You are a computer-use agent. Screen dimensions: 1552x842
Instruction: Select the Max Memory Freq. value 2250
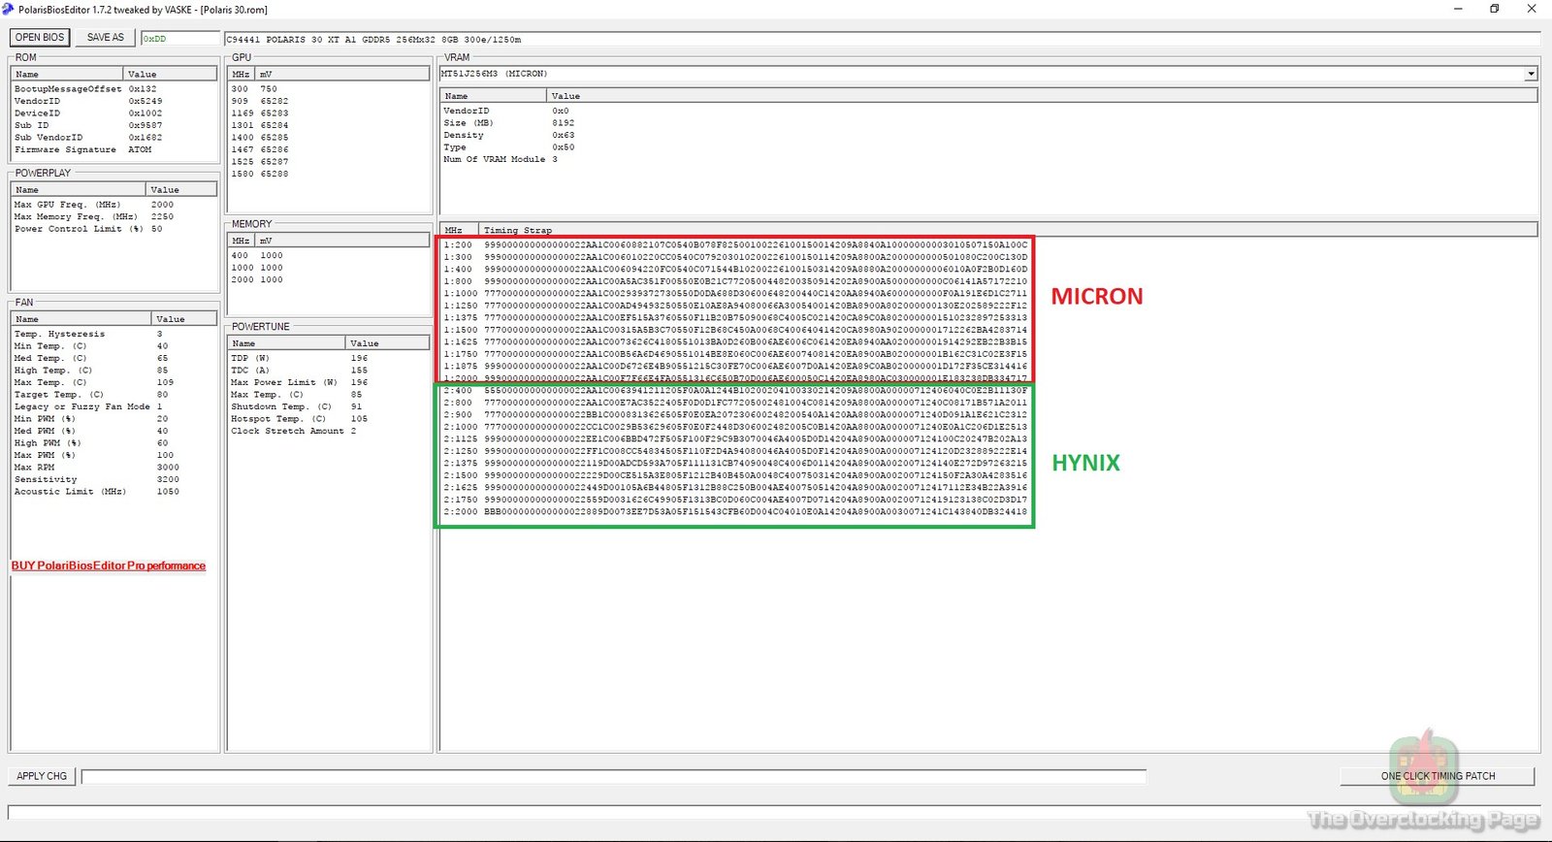coord(162,217)
